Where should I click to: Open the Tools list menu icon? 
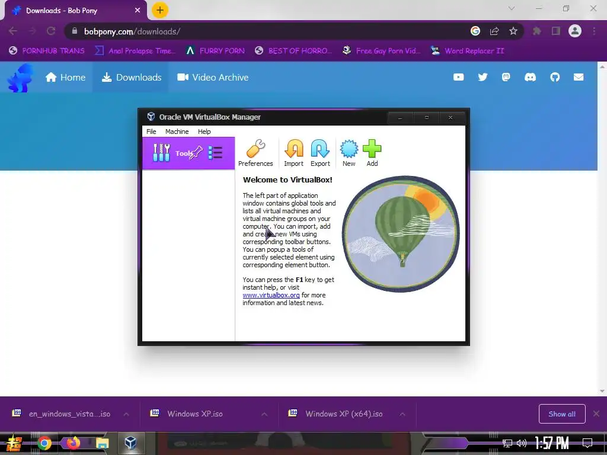coord(215,152)
